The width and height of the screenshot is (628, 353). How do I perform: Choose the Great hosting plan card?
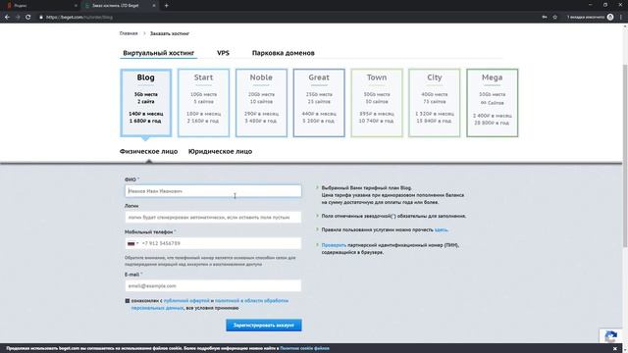click(319, 103)
